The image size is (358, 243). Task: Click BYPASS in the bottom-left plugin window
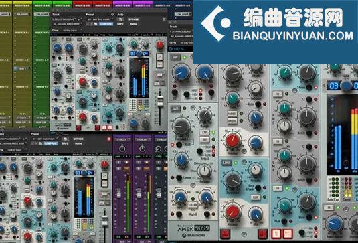tap(78, 139)
